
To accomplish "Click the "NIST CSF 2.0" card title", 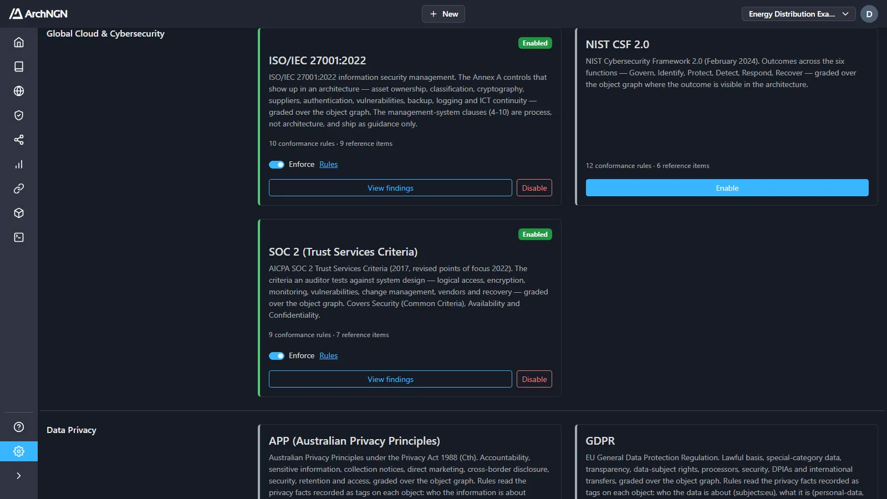I will [x=618, y=44].
